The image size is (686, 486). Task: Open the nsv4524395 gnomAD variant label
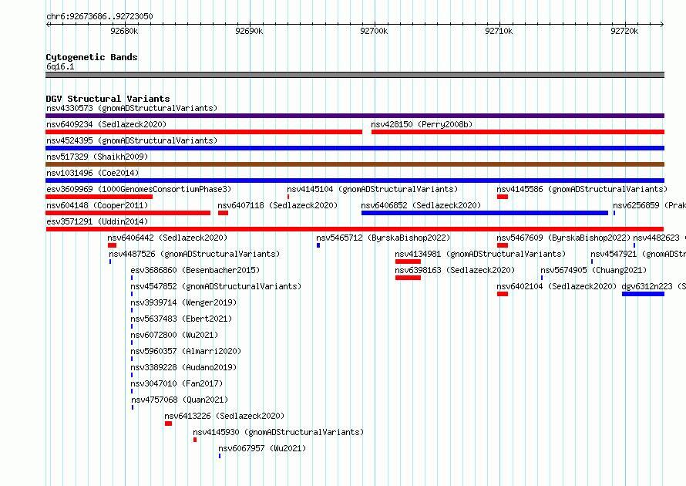click(132, 140)
